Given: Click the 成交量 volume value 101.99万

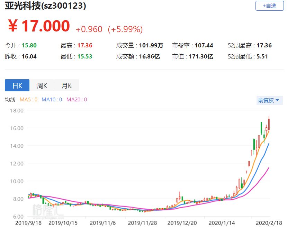Looking at the screenshot, I should pyautogui.click(x=151, y=45).
